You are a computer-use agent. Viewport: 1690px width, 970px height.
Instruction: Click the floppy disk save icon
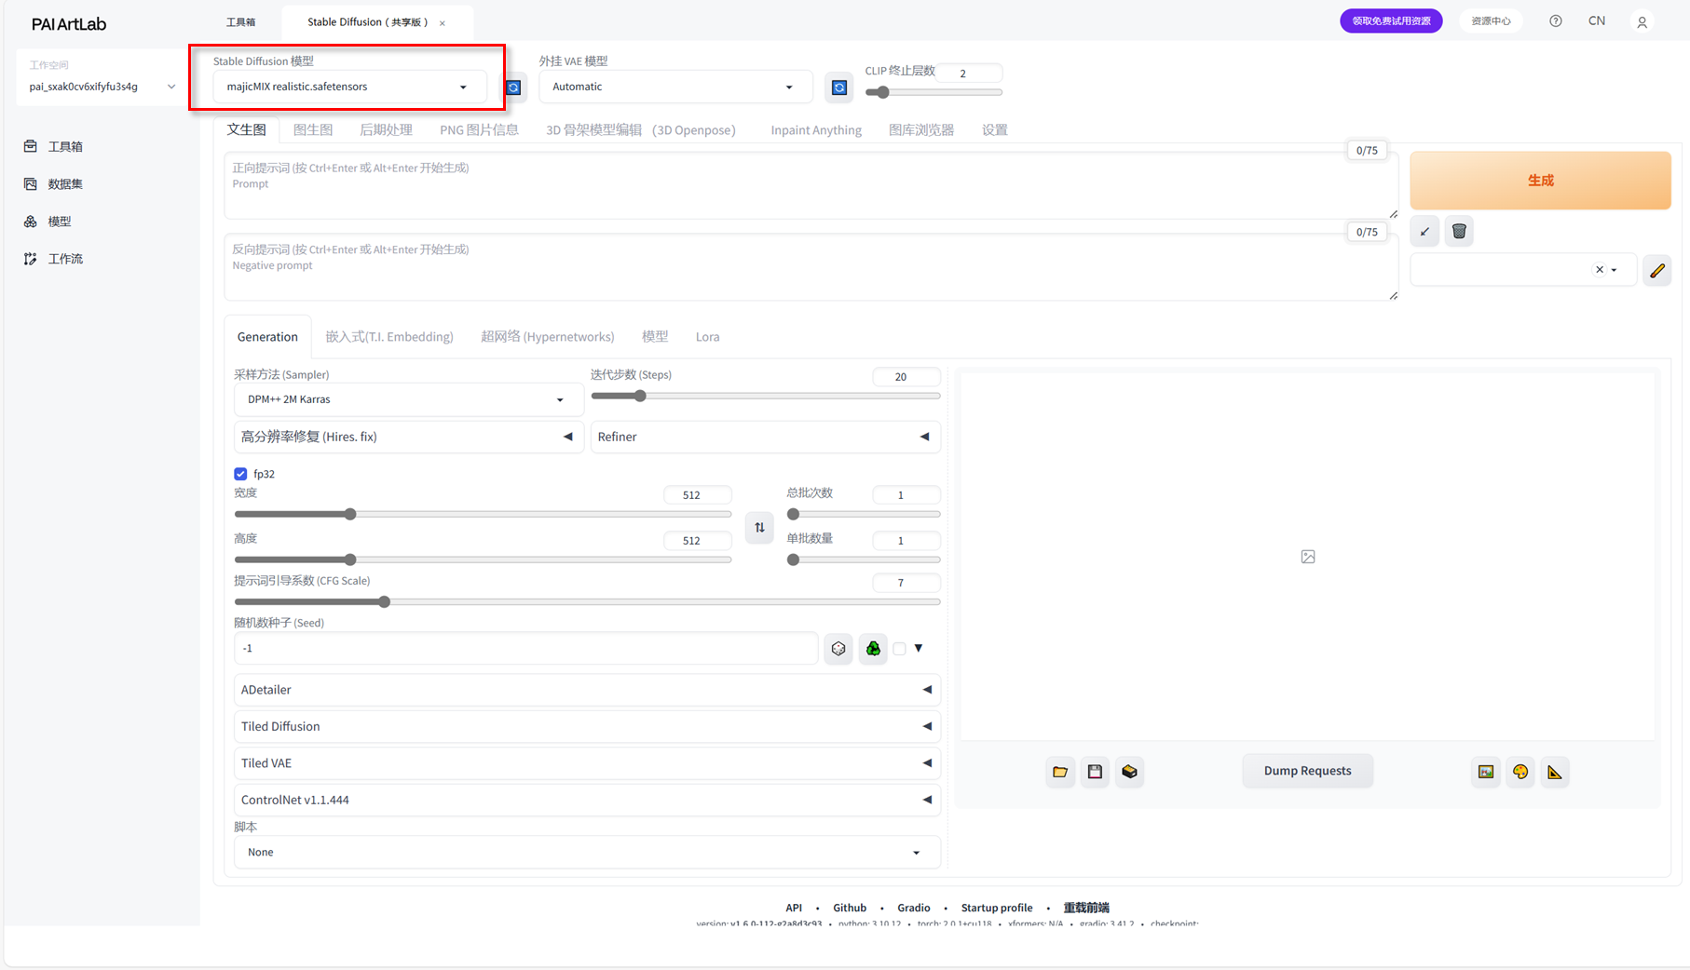coord(1095,772)
